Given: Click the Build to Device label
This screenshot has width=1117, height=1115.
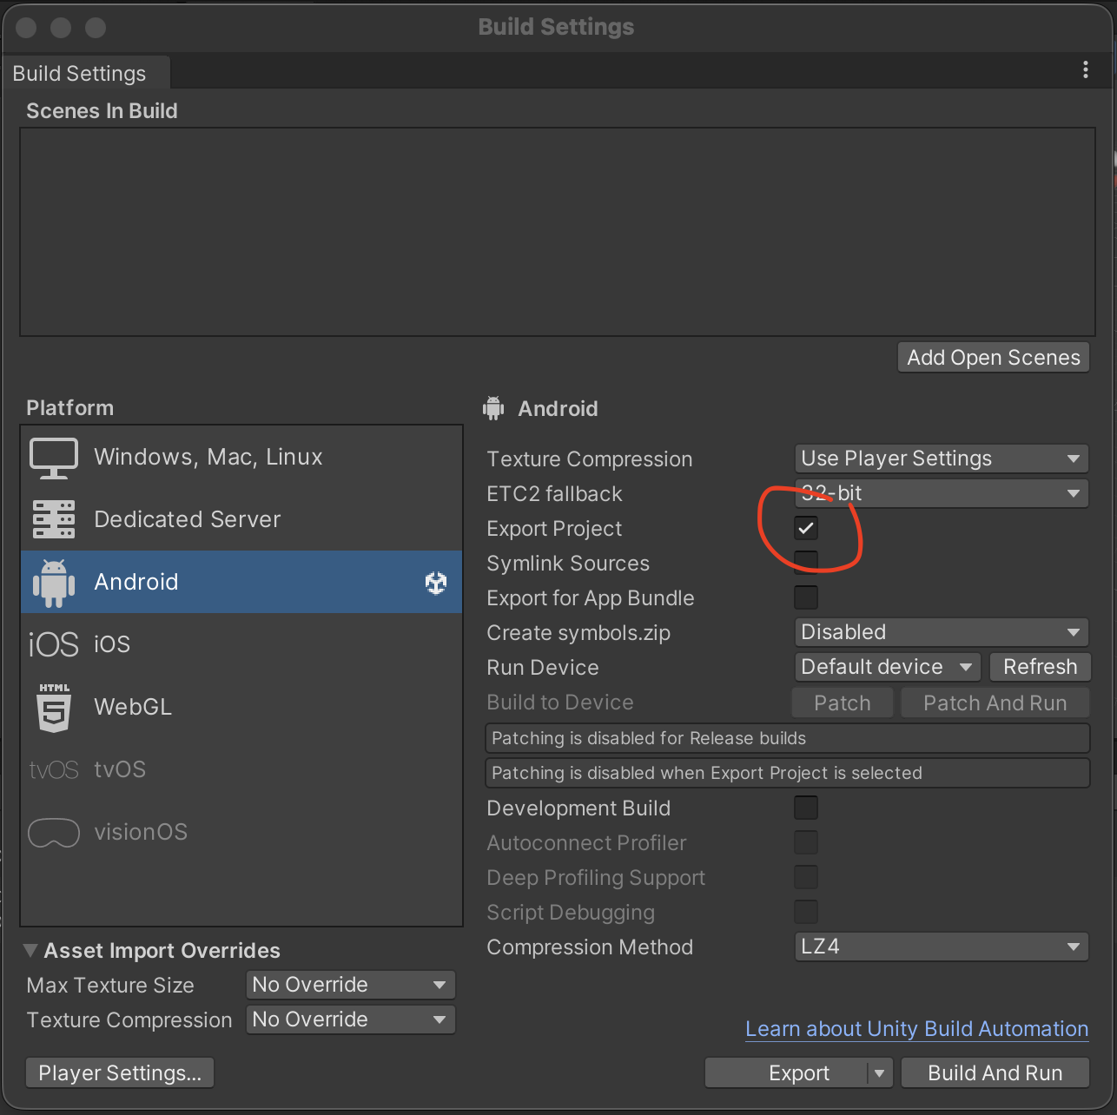Looking at the screenshot, I should pyautogui.click(x=560, y=703).
